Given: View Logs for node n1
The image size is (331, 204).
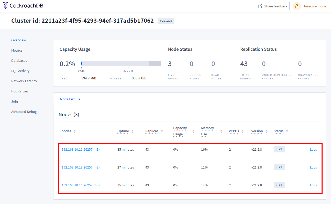Looking at the screenshot, I should [313, 149].
